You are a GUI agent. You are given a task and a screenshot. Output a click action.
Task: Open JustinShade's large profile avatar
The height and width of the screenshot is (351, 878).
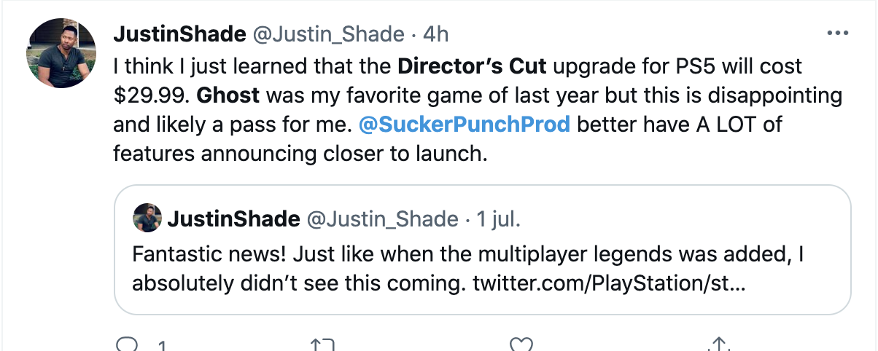61,53
